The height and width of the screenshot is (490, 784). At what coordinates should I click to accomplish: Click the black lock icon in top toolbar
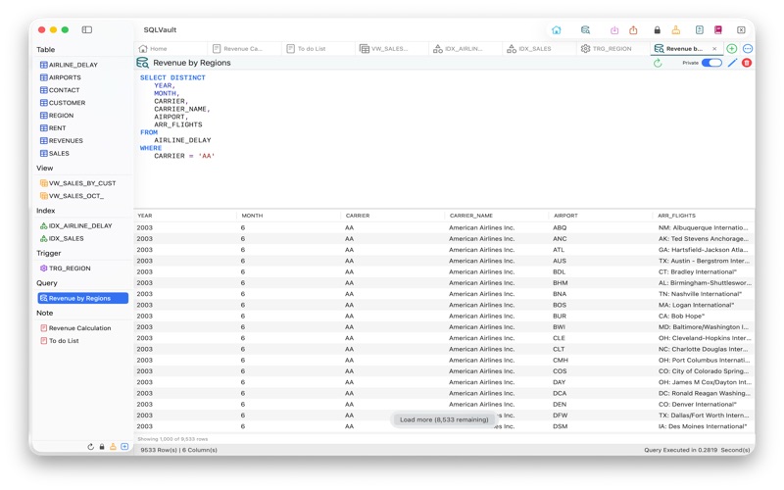pyautogui.click(x=657, y=30)
